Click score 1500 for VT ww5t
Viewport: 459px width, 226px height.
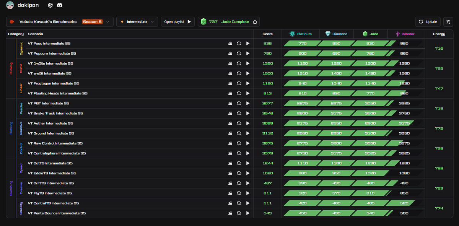(x=267, y=73)
